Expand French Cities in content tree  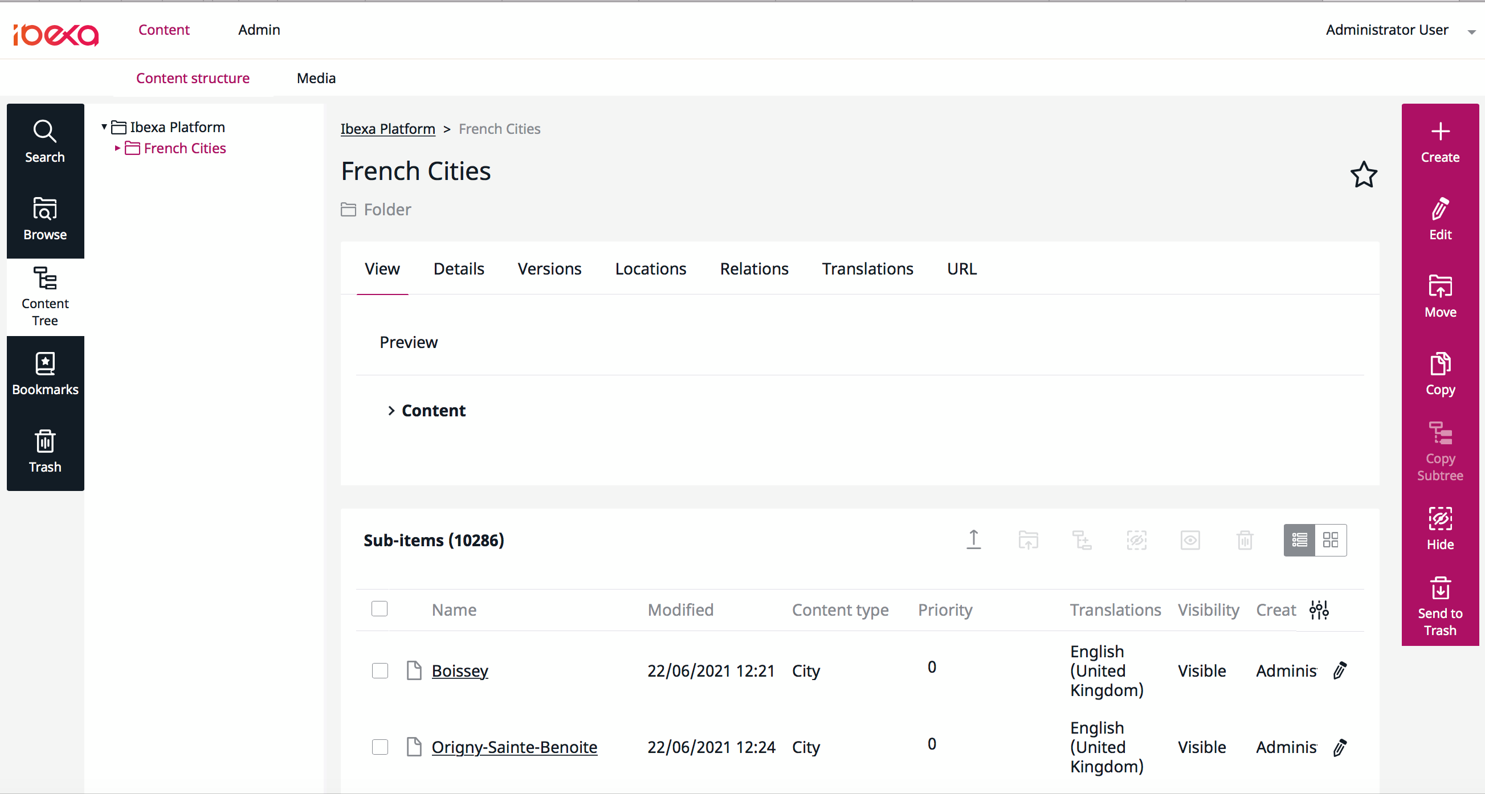click(117, 148)
